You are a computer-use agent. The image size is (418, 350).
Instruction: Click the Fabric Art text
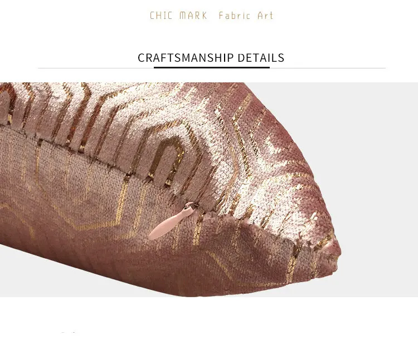pyautogui.click(x=246, y=16)
